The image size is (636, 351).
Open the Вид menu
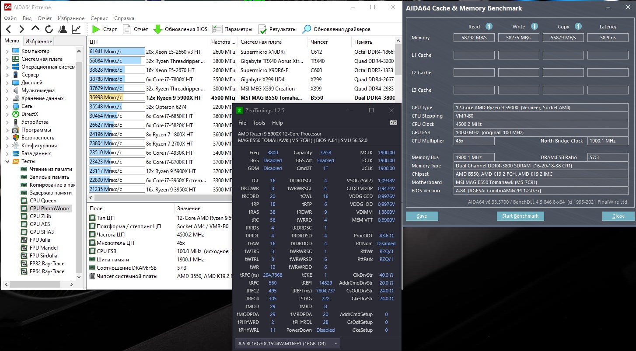click(27, 18)
